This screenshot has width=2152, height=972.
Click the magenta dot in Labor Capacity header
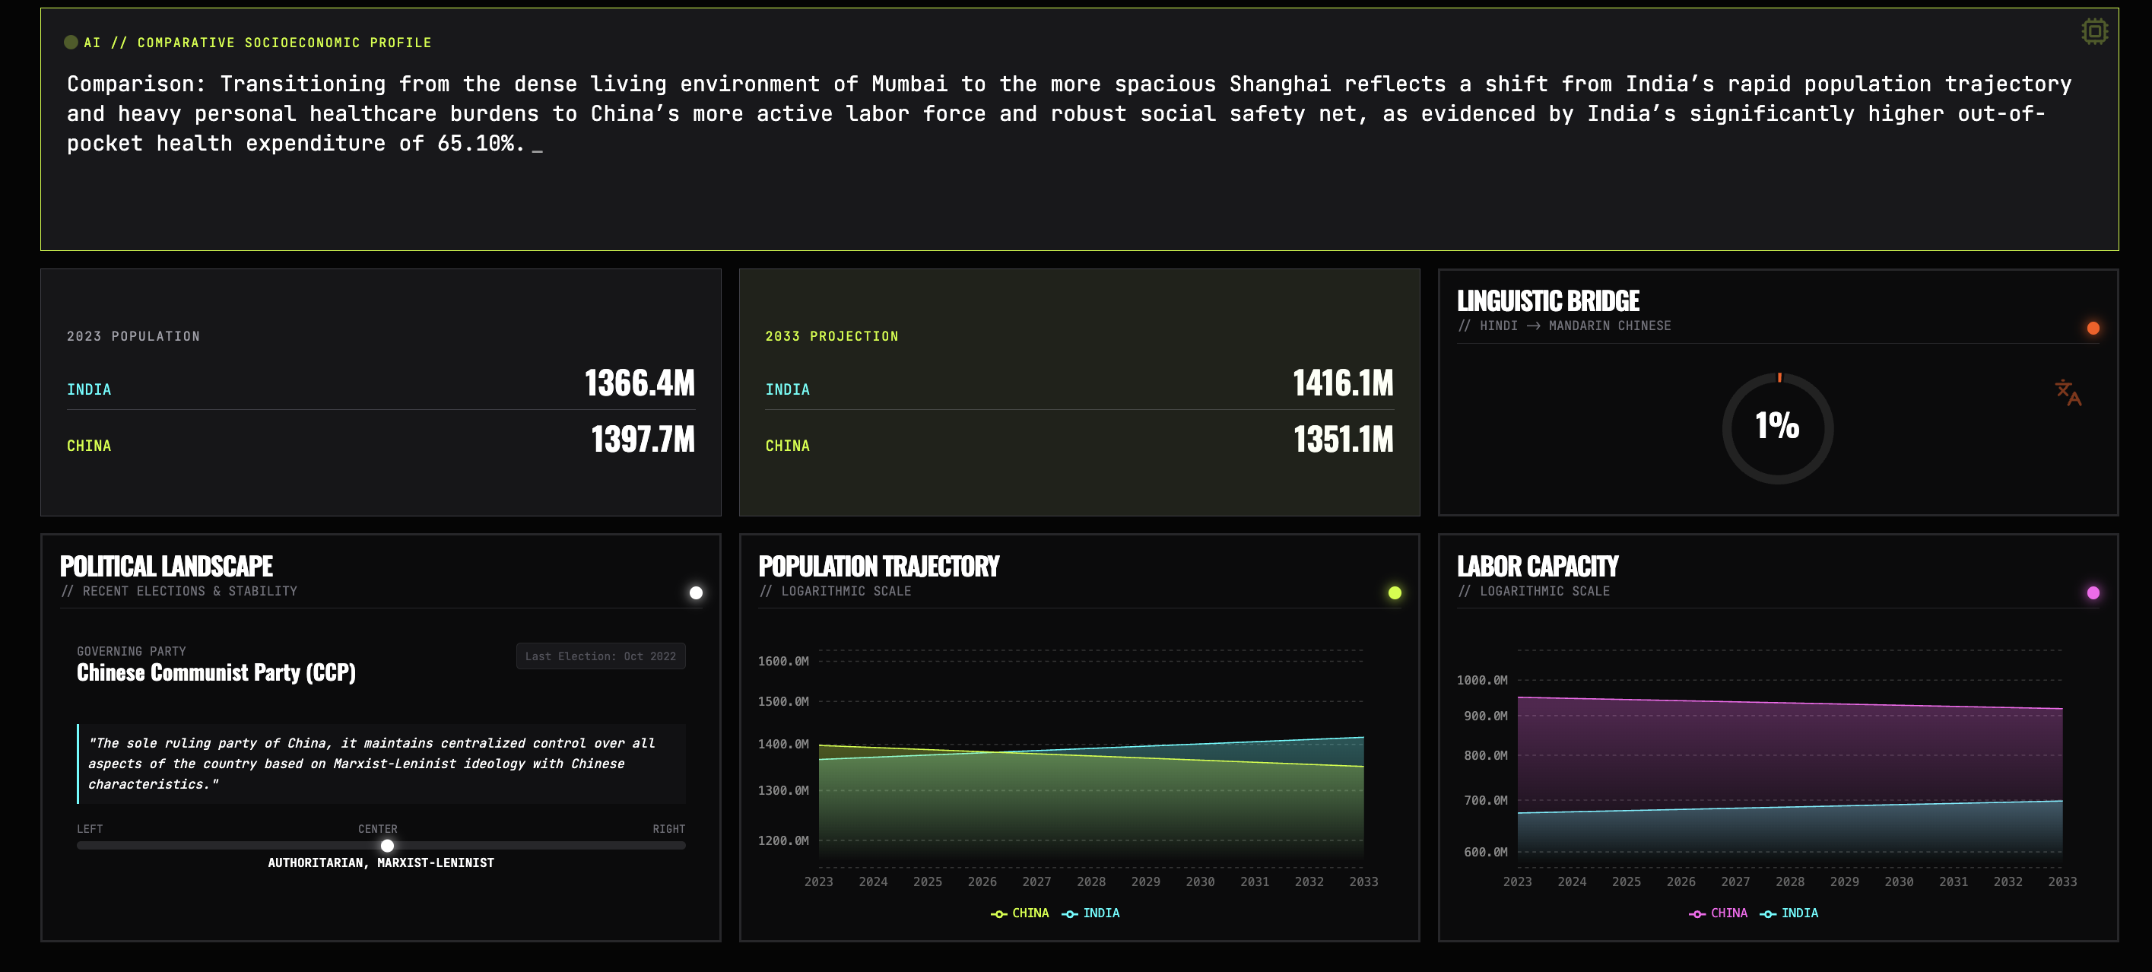[2093, 593]
